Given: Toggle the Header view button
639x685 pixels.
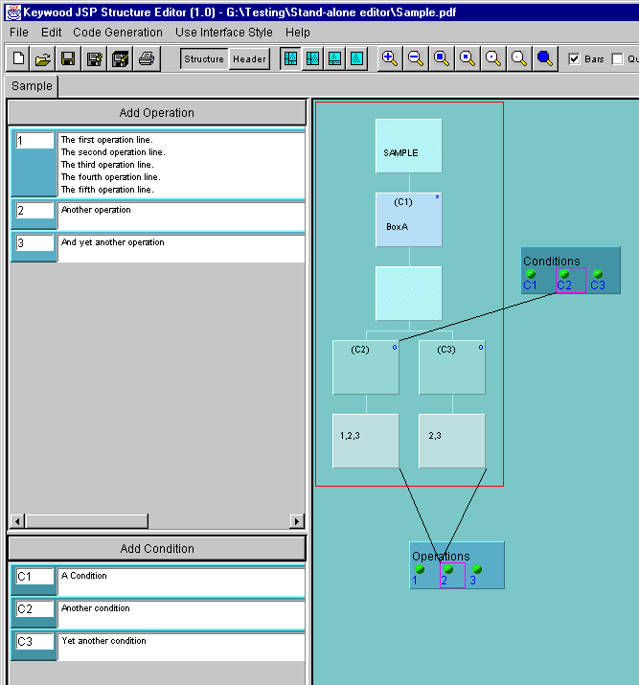Looking at the screenshot, I should 249,58.
